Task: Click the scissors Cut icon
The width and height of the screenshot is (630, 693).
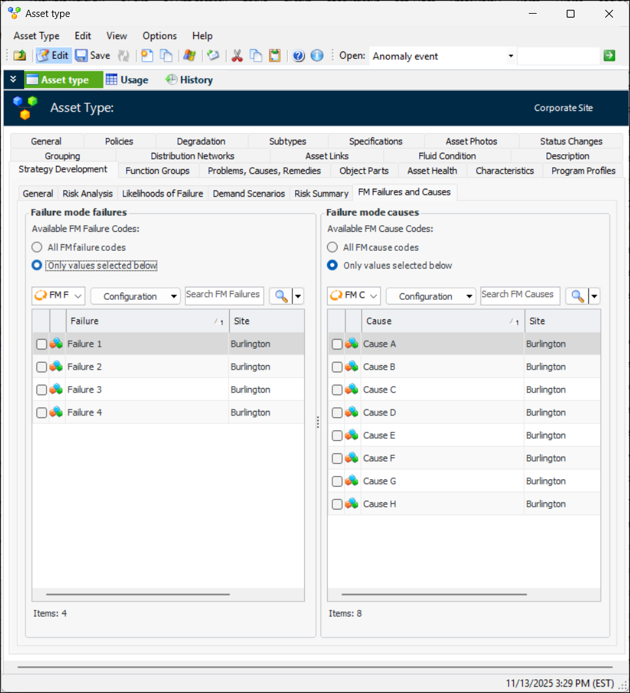Action: click(x=237, y=56)
